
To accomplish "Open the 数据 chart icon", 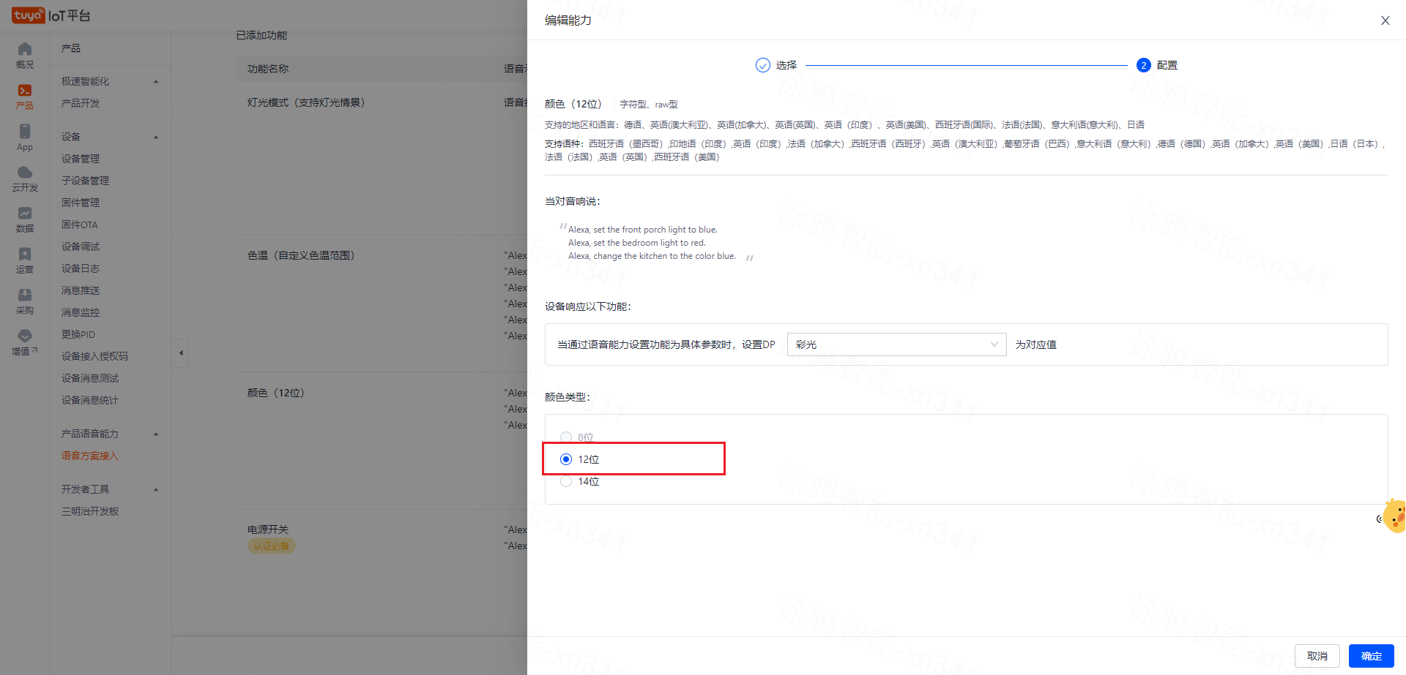I will click(x=25, y=214).
